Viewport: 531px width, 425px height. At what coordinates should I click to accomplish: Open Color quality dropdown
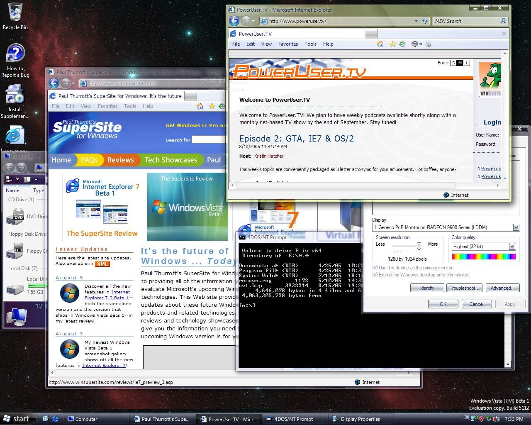[512, 246]
